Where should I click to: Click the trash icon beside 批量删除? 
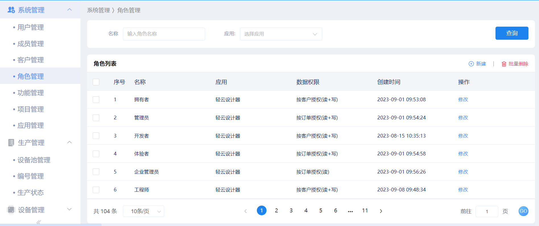pos(504,64)
